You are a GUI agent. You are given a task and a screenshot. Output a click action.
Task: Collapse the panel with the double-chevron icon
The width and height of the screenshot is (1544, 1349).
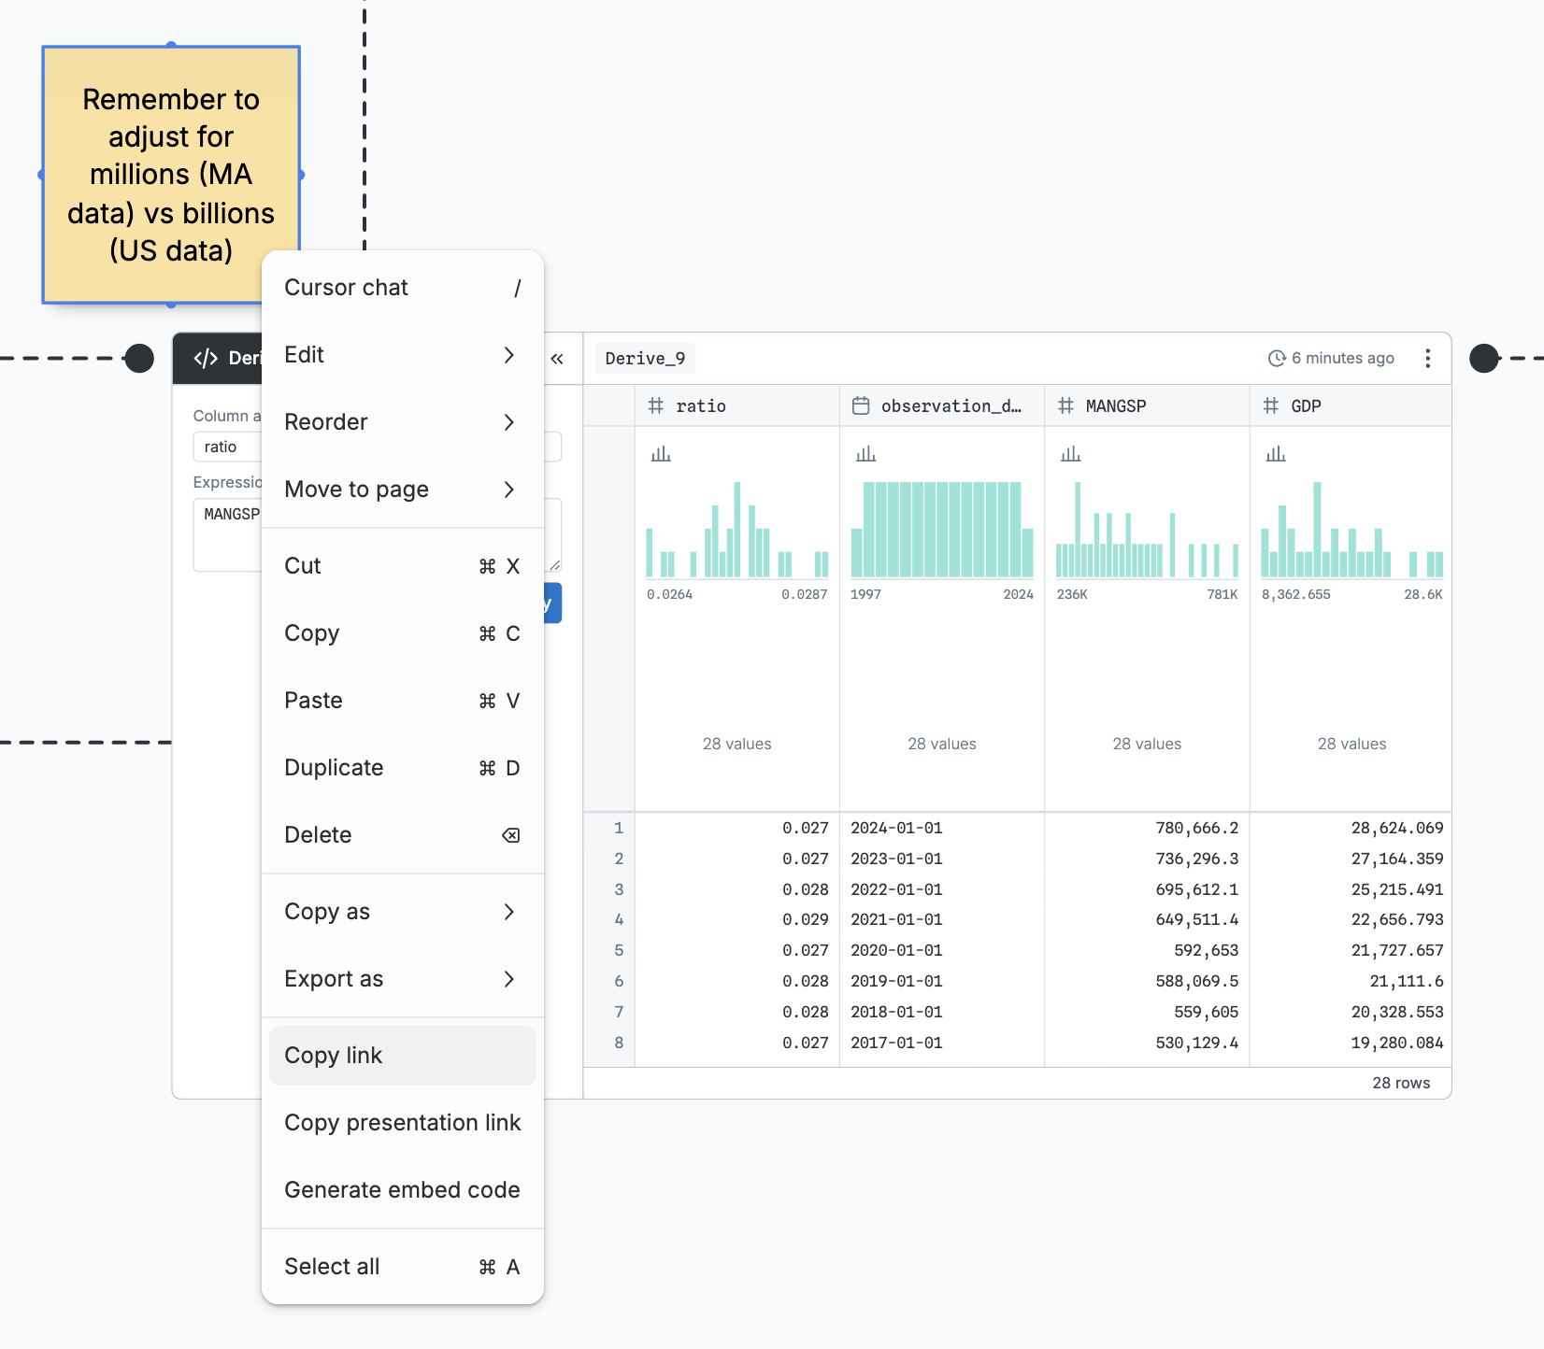(x=557, y=359)
